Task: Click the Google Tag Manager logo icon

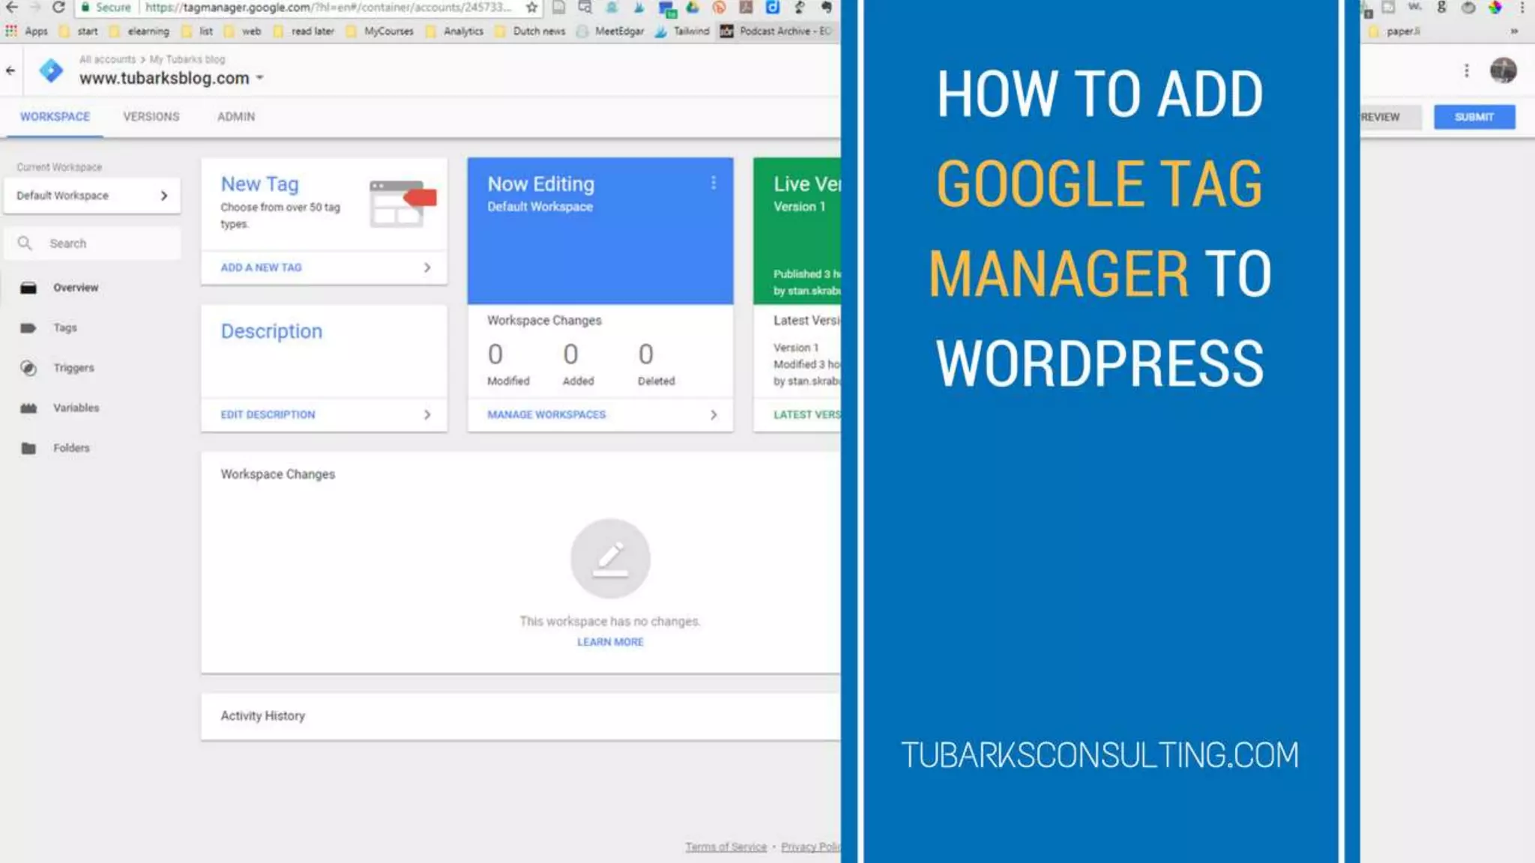Action: tap(51, 70)
